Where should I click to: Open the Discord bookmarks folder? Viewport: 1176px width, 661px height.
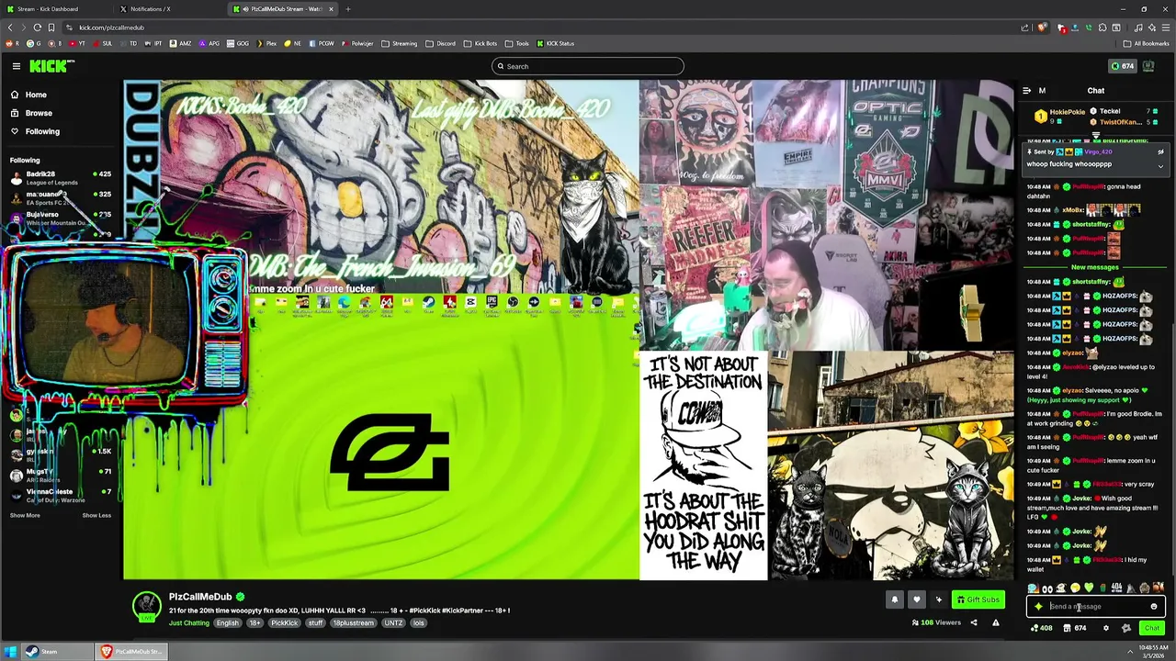(441, 43)
